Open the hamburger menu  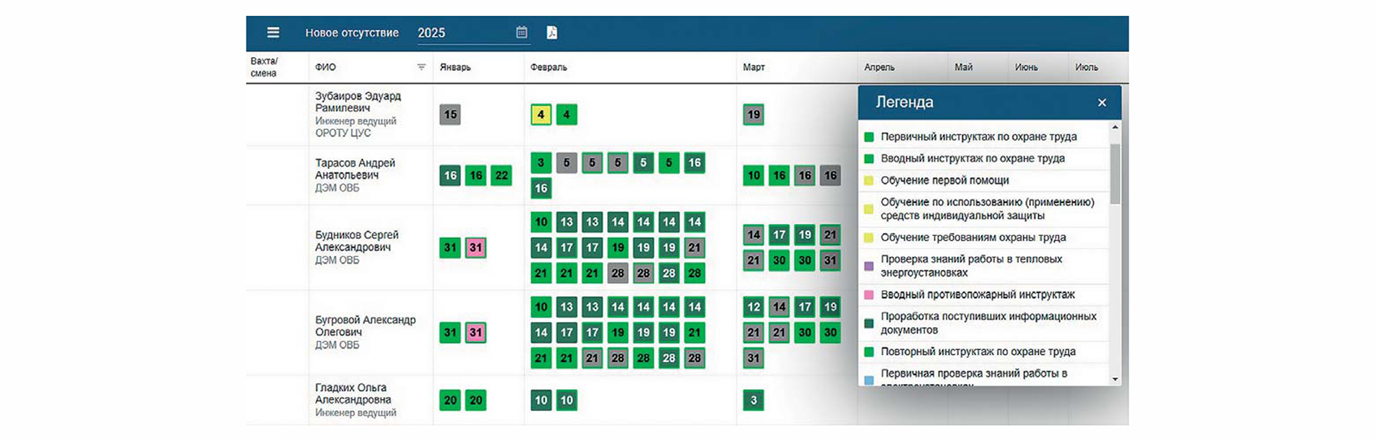[x=273, y=32]
